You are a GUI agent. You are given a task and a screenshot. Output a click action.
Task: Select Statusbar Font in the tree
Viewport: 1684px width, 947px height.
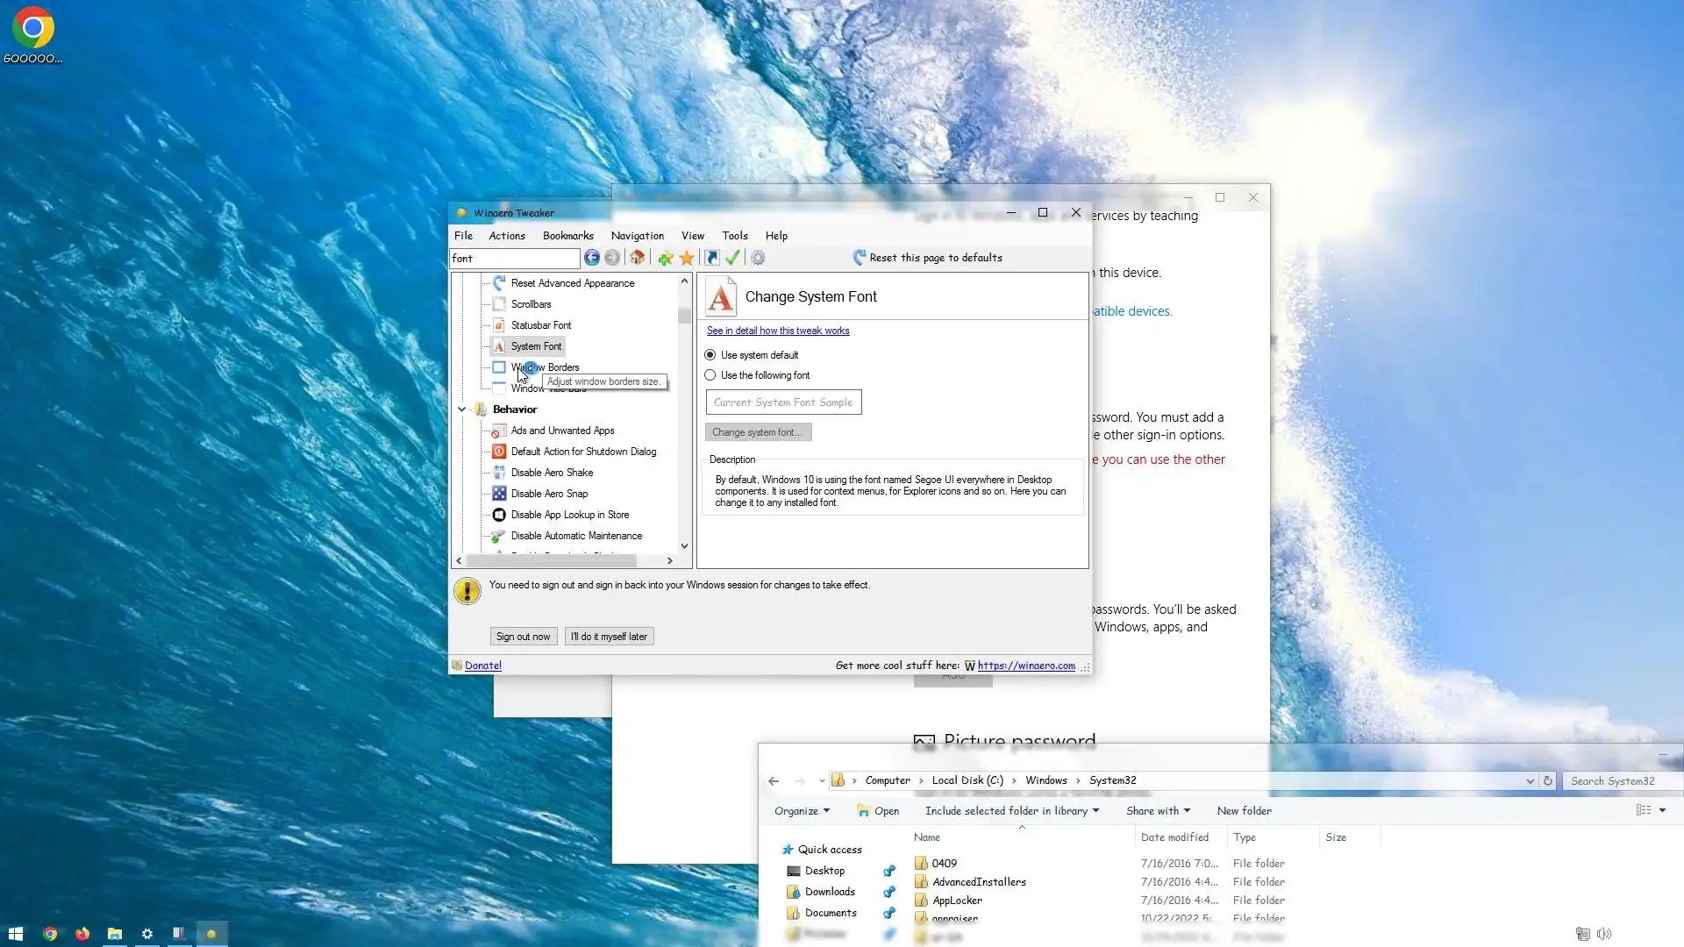click(540, 325)
